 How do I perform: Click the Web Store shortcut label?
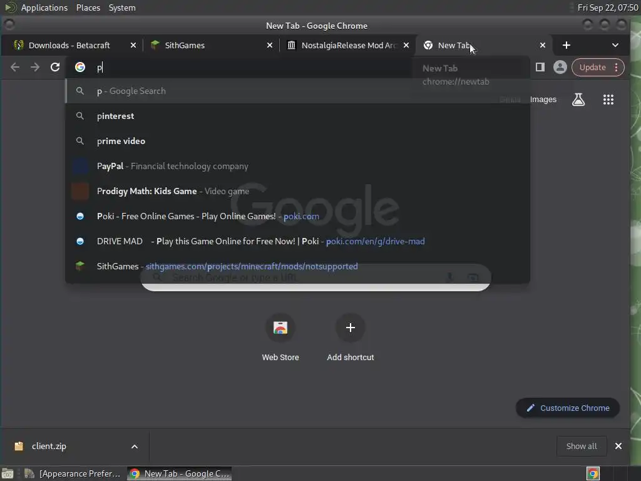pos(280,357)
